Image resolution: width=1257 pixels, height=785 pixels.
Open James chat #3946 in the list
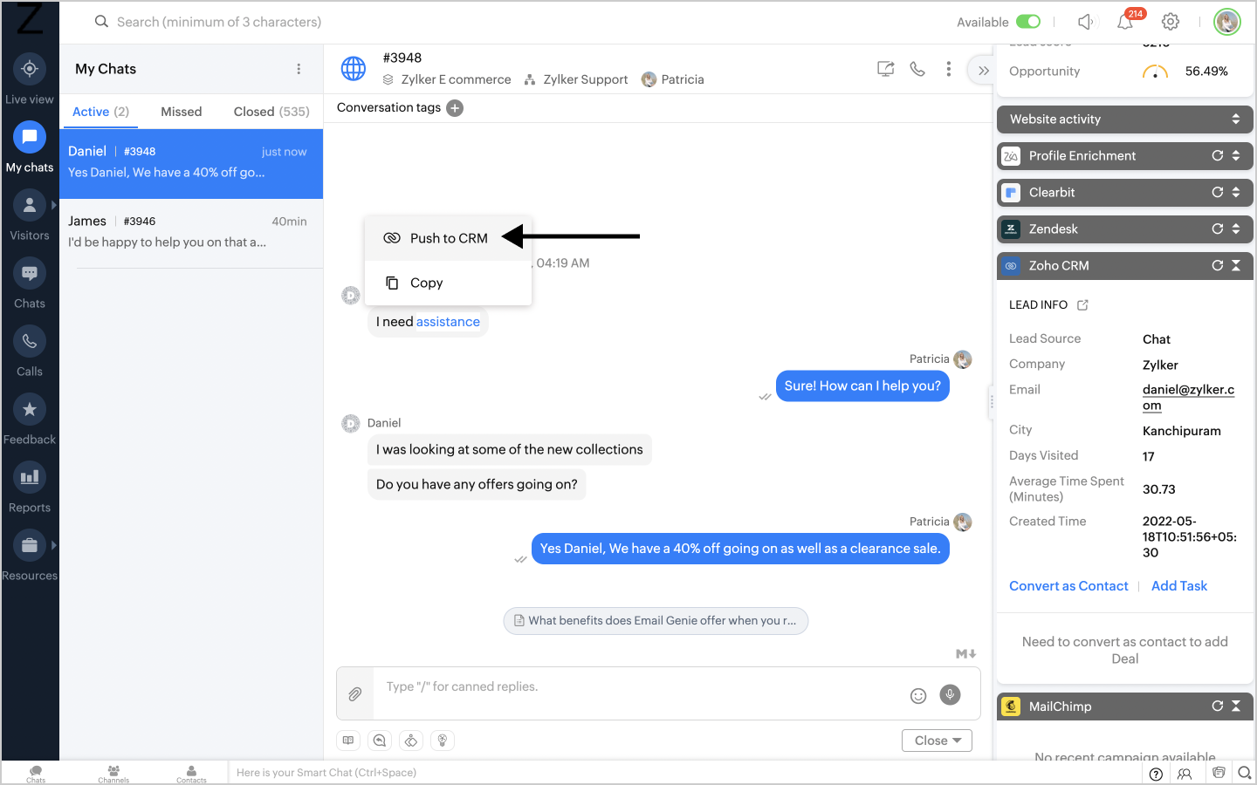191,232
